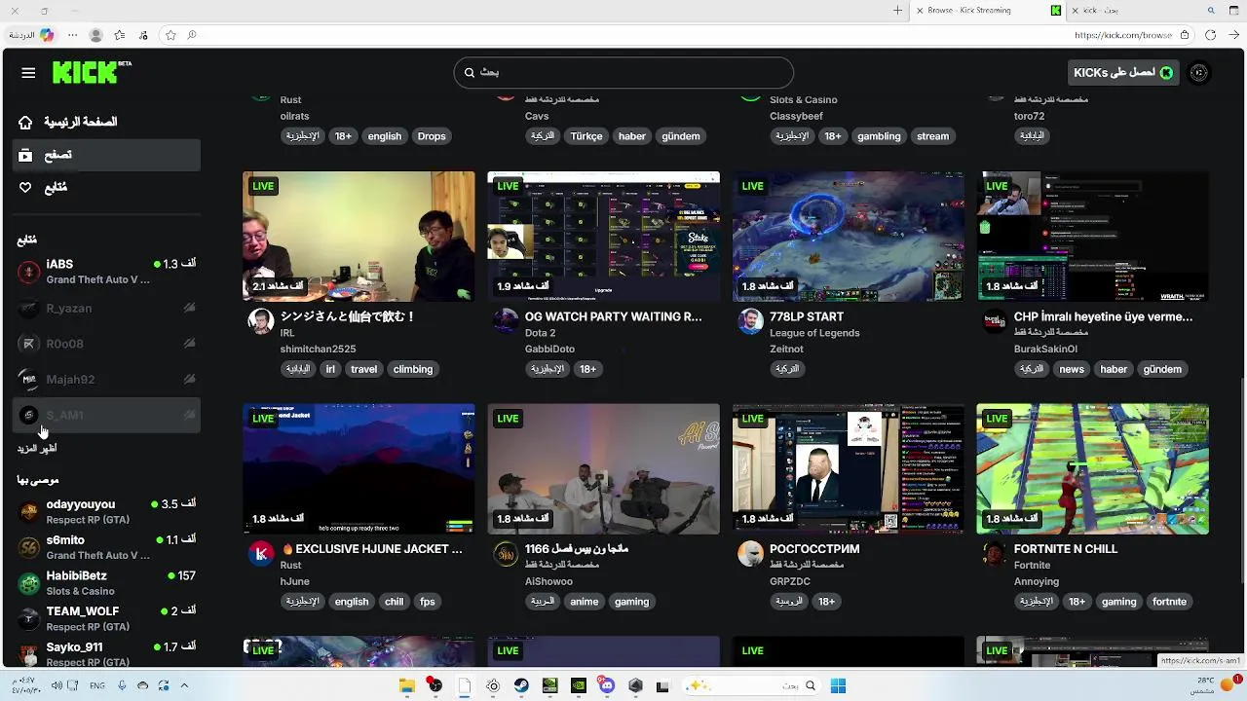The width and height of the screenshot is (1247, 701).
Task: Open new browser tab with plus
Action: pyautogui.click(x=897, y=11)
